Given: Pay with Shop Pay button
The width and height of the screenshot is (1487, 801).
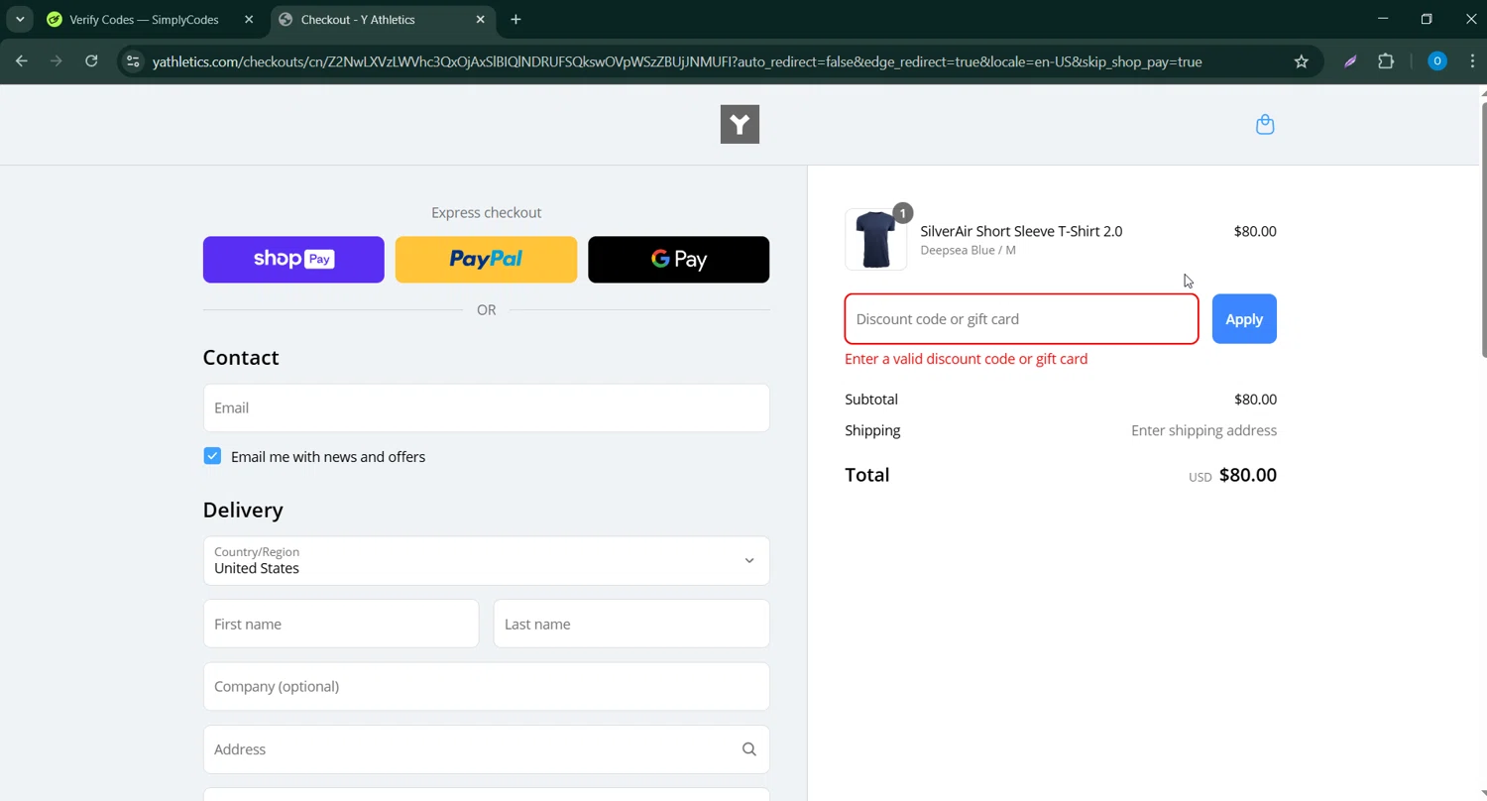Looking at the screenshot, I should pos(293,260).
